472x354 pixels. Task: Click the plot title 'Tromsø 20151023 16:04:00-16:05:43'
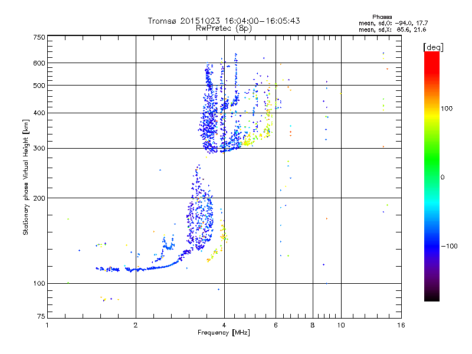pyautogui.click(x=224, y=21)
